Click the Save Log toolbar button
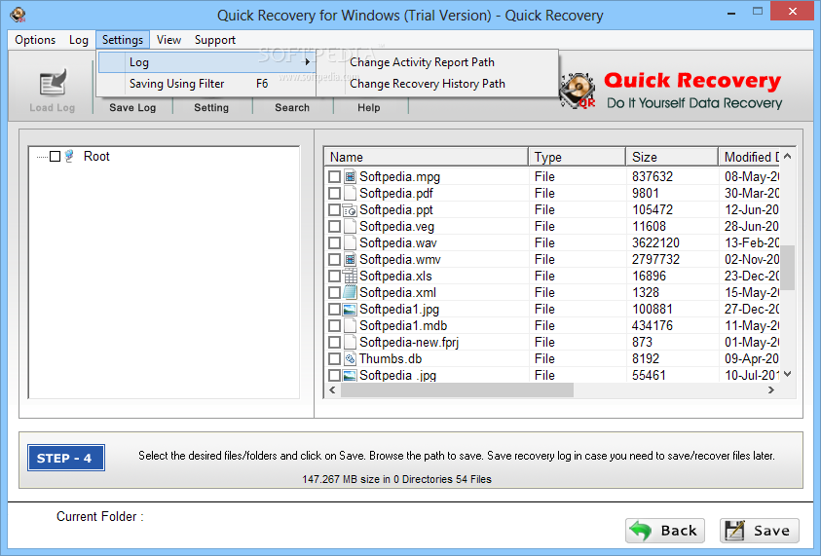 [132, 107]
